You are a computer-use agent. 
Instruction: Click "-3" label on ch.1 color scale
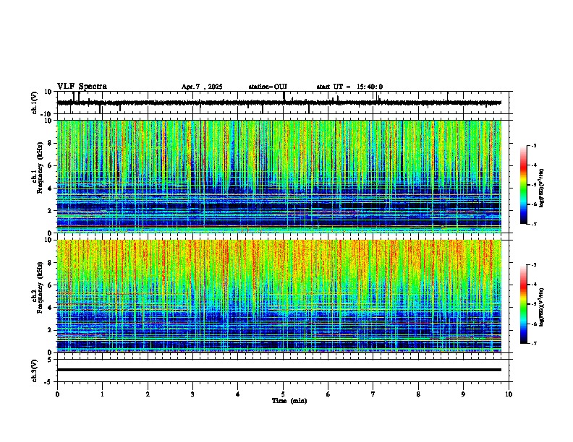click(x=534, y=146)
